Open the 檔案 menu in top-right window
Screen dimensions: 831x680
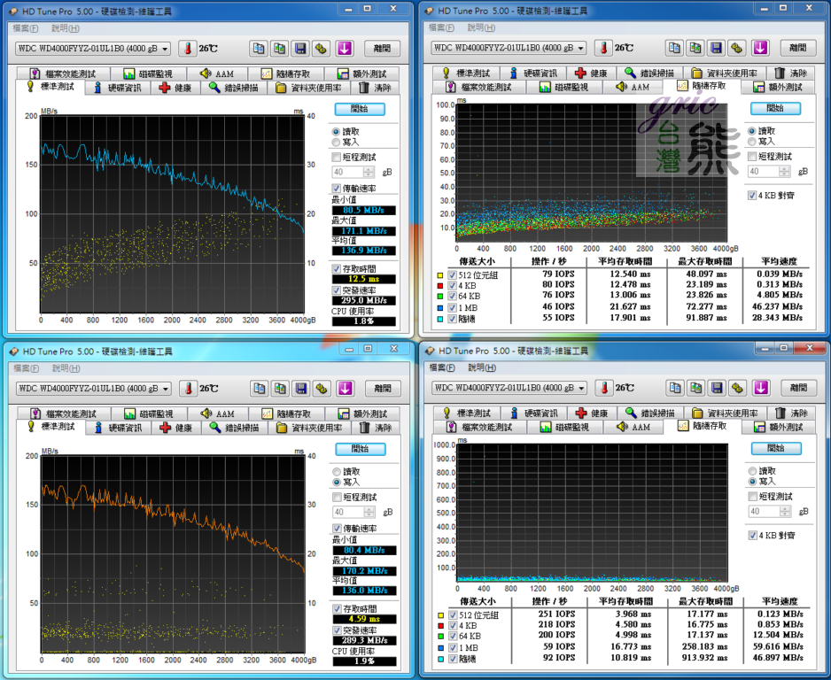(442, 28)
